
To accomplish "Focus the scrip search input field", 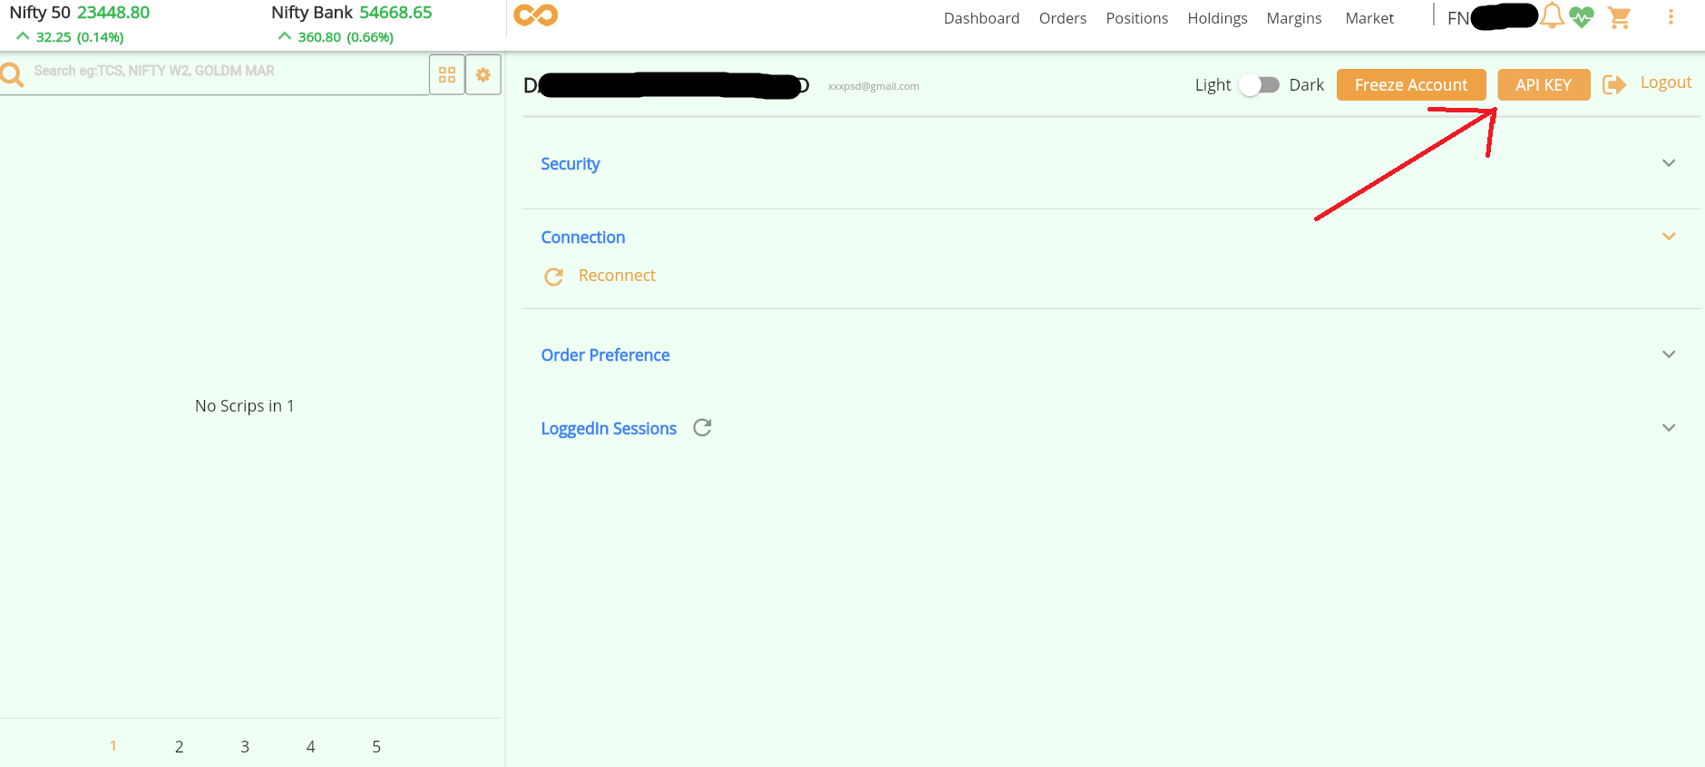I will pyautogui.click(x=227, y=71).
